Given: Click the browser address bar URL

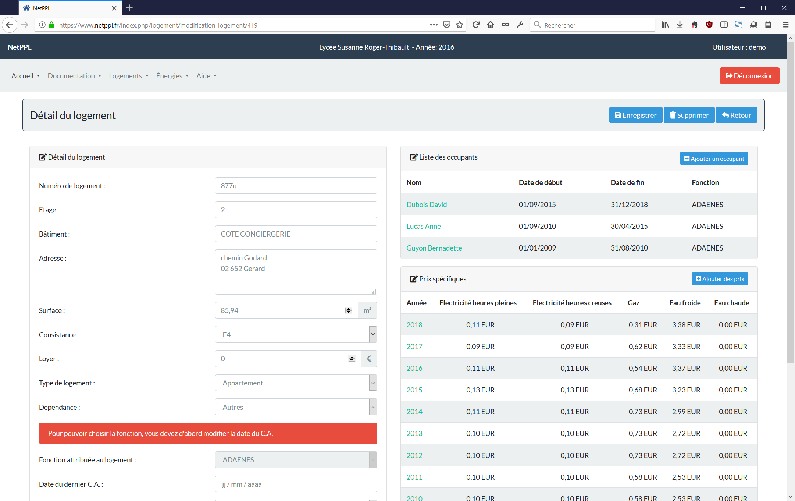Looking at the screenshot, I should click(158, 25).
